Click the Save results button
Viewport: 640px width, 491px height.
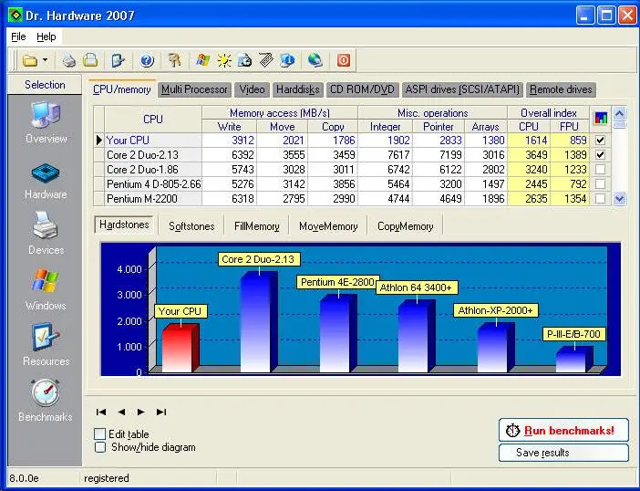coord(563,453)
